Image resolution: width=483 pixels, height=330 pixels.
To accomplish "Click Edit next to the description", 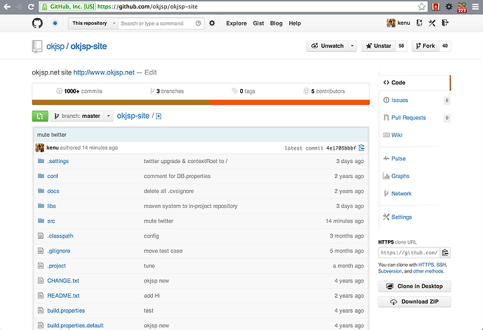I will click(150, 72).
